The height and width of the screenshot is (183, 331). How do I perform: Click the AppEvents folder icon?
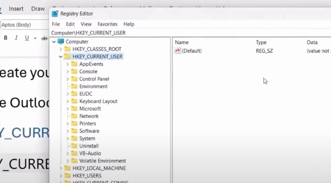(74, 64)
